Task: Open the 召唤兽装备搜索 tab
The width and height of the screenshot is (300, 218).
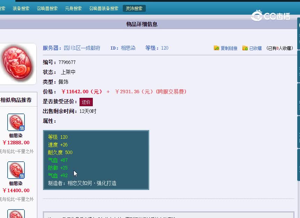Action: click(x=104, y=8)
